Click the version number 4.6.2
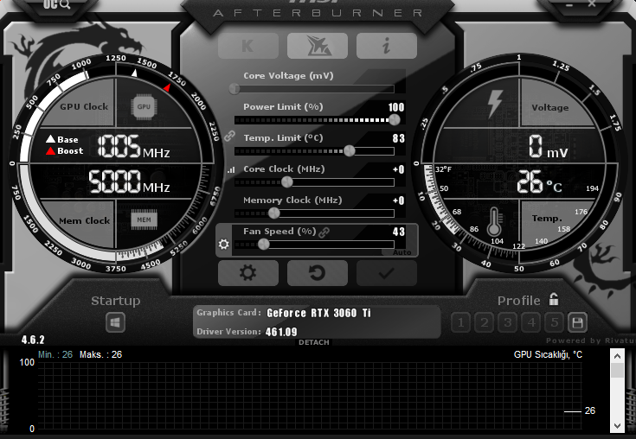Viewport: 636px width, 439px height. (33, 340)
